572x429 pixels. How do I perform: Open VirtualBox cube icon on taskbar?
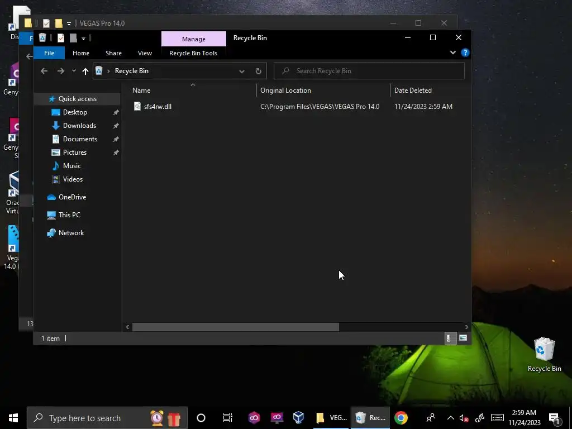298,418
